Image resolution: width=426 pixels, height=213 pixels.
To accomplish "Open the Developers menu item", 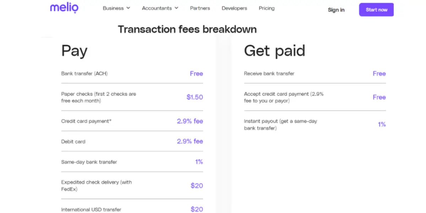I will click(x=234, y=8).
